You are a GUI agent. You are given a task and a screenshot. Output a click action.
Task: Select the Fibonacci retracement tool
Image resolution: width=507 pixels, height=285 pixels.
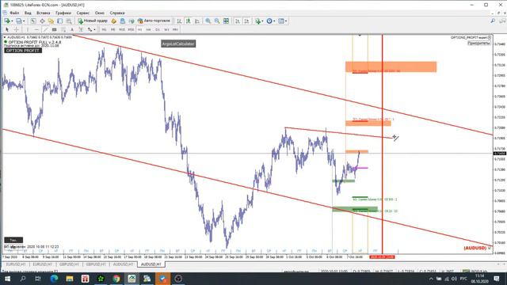click(63, 30)
